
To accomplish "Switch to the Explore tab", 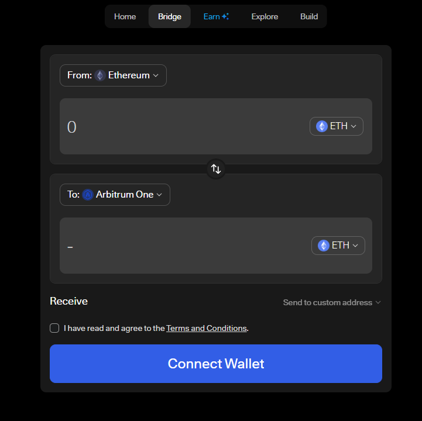I will click(265, 16).
